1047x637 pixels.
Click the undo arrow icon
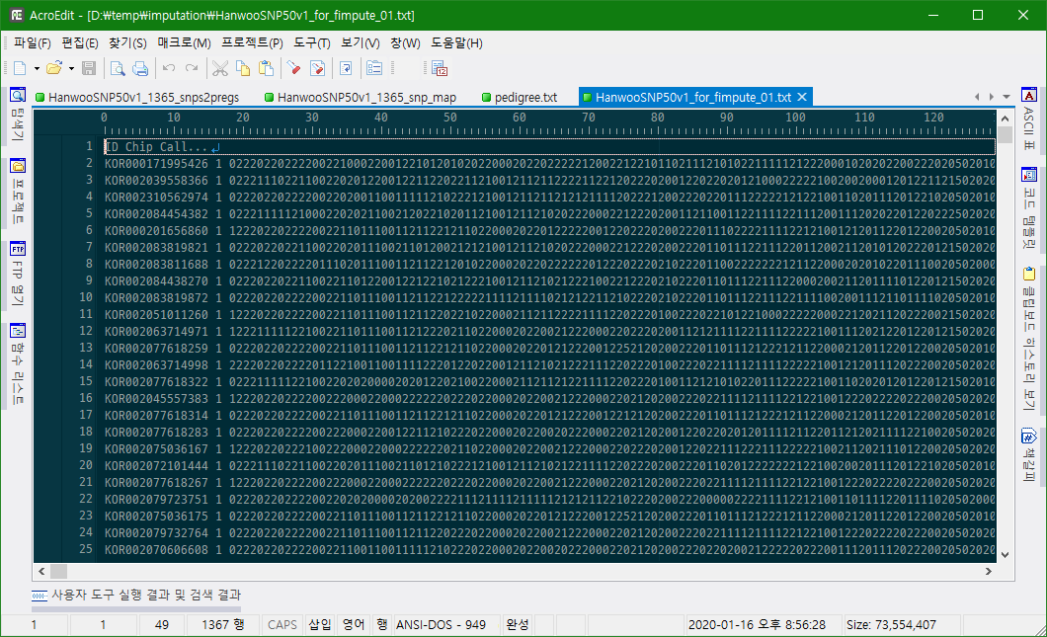(169, 68)
